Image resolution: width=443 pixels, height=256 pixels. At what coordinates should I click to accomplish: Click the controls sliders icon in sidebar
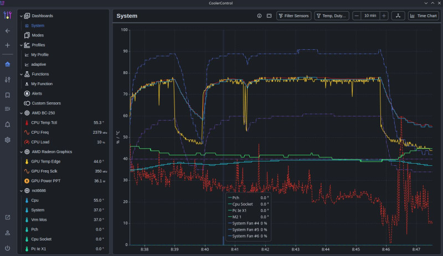[8, 80]
